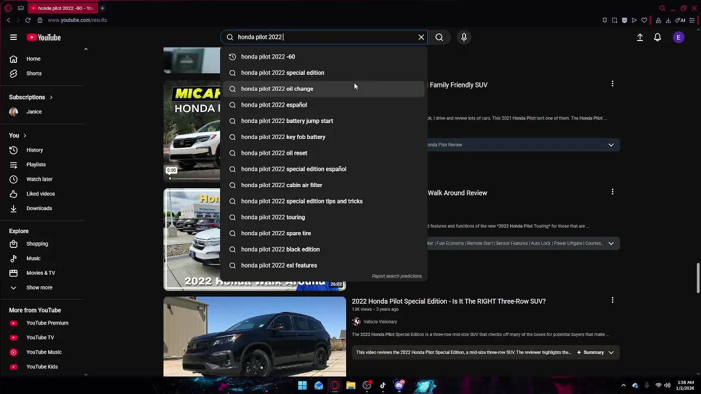Open the Vehicle Visionary channel
Screen dimensions: 701x394
pyautogui.click(x=380, y=322)
